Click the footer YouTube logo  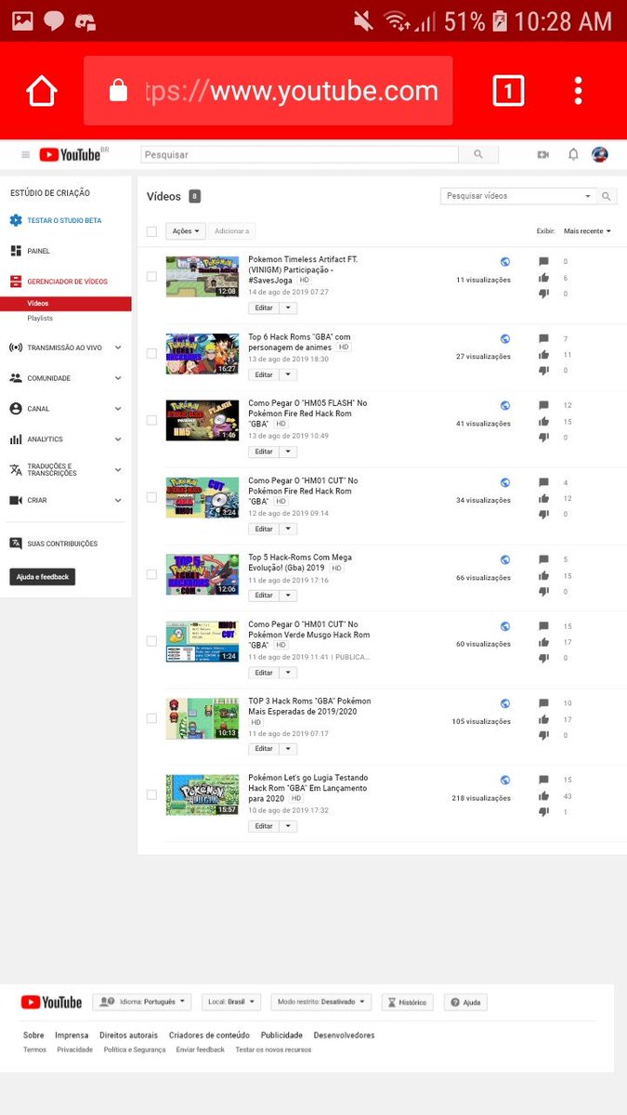tap(51, 1003)
